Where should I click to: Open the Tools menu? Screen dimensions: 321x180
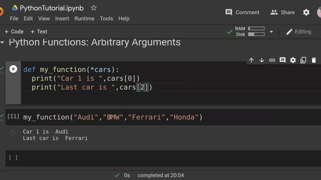click(x=106, y=18)
